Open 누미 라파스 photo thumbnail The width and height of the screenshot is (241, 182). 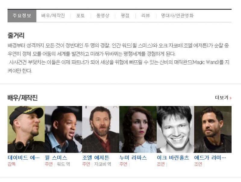[x=138, y=129]
